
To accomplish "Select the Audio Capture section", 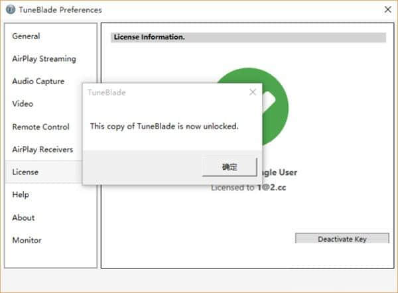I will point(38,81).
